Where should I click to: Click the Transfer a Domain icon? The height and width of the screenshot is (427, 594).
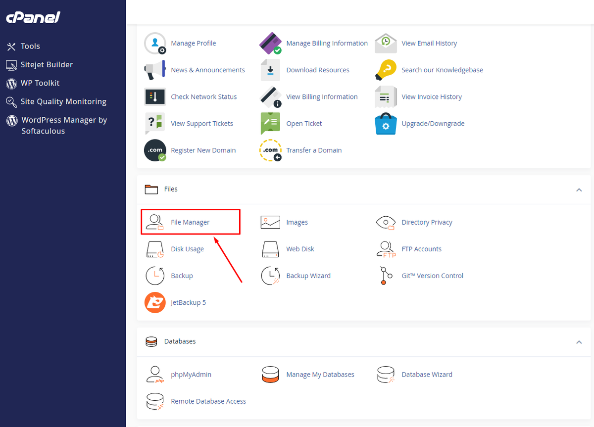point(271,150)
